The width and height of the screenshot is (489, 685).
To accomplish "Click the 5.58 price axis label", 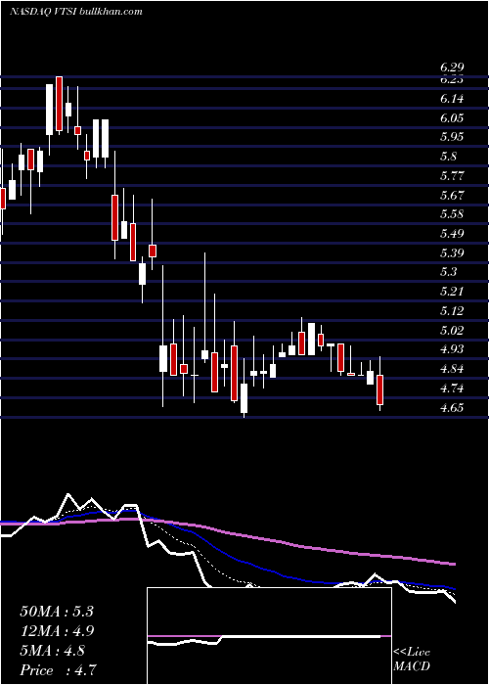I will pyautogui.click(x=452, y=214).
